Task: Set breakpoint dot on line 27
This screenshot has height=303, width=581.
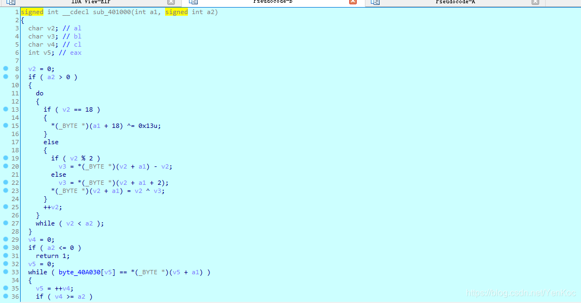Action: [5, 223]
